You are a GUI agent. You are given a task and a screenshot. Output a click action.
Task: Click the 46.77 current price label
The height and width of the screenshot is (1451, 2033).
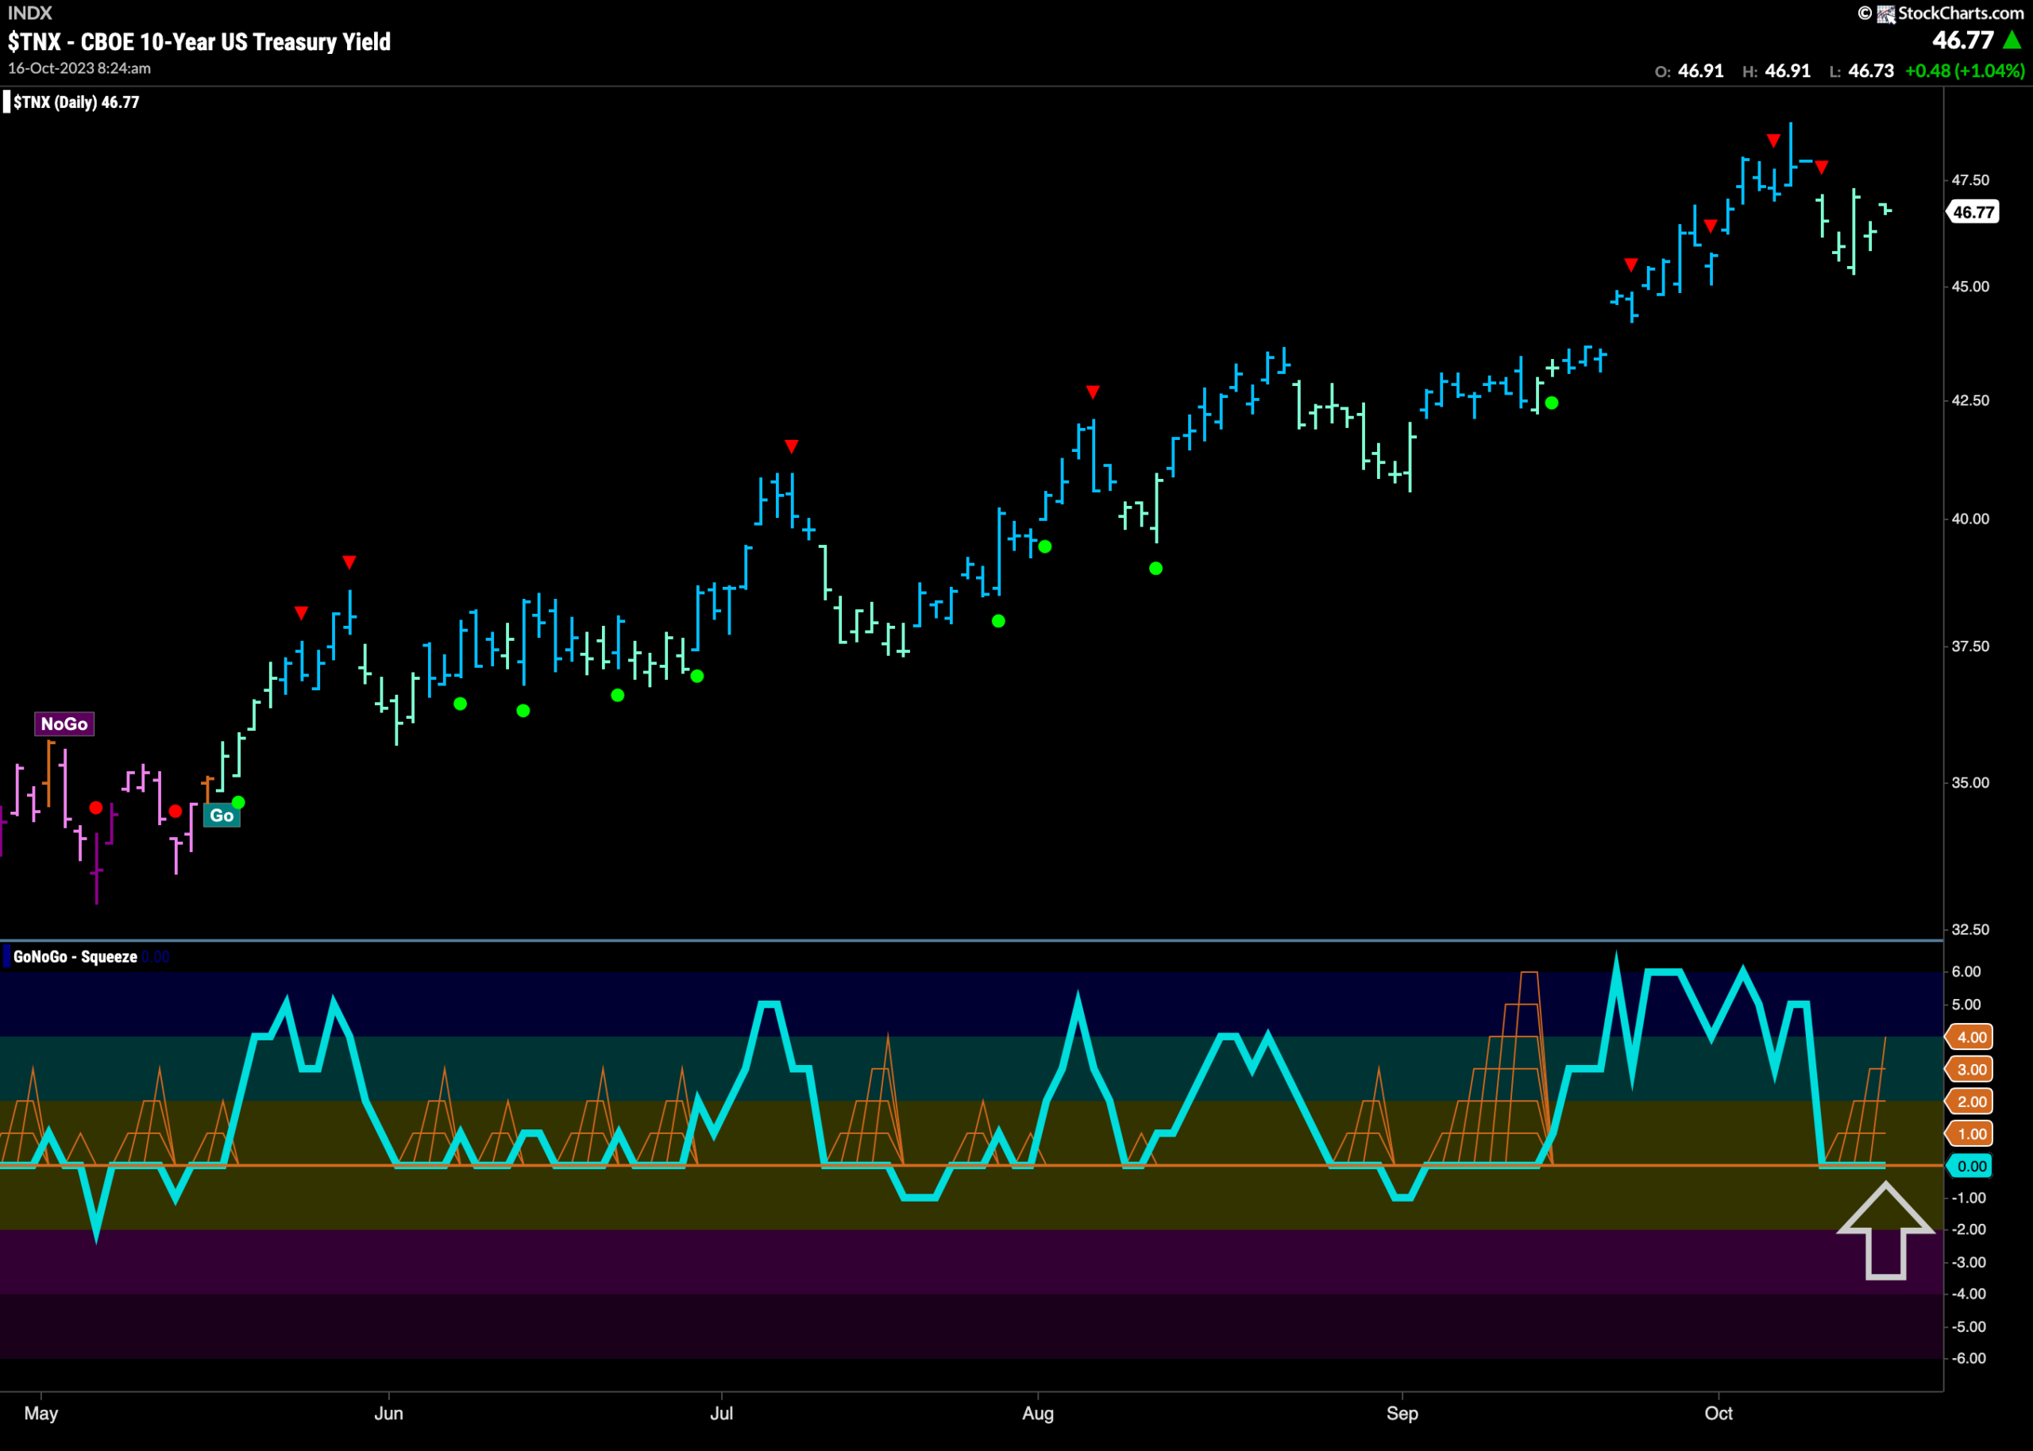click(1973, 212)
